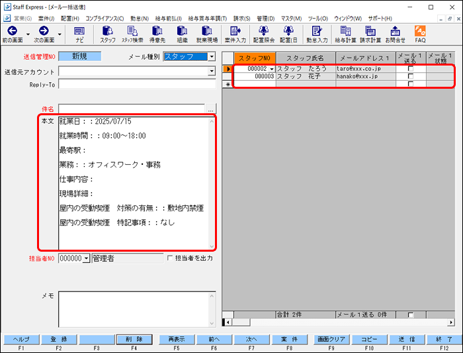463x353 pixels.
Task: Click into the メモ text area
Action: [134, 309]
